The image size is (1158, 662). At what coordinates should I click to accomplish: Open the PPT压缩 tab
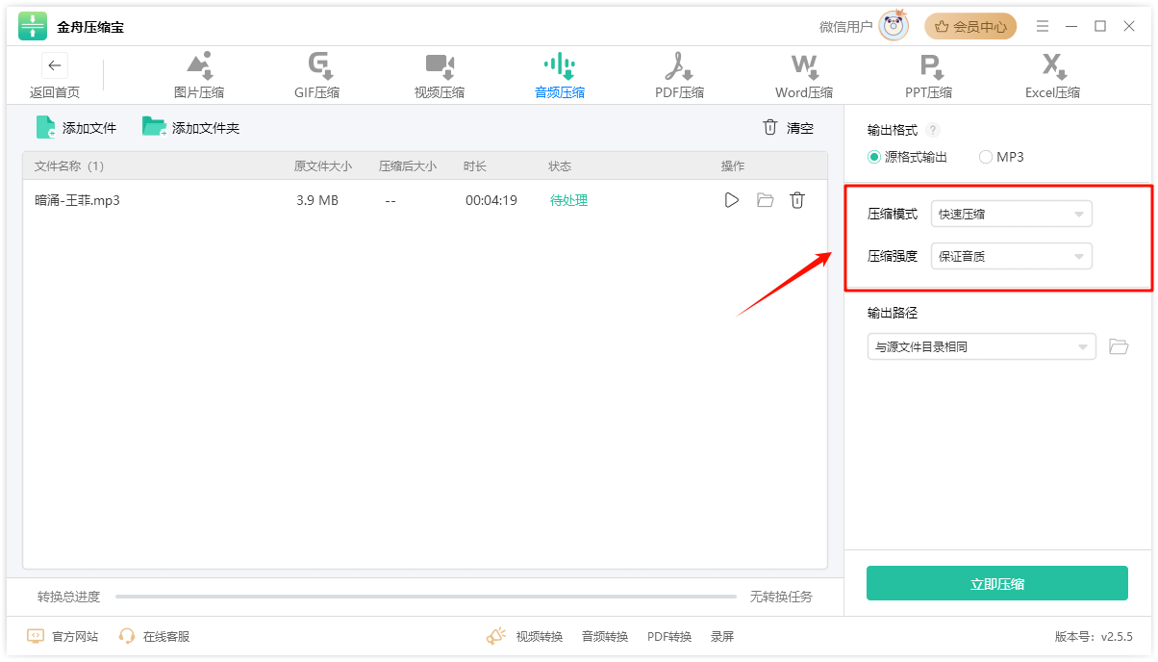pos(929,77)
